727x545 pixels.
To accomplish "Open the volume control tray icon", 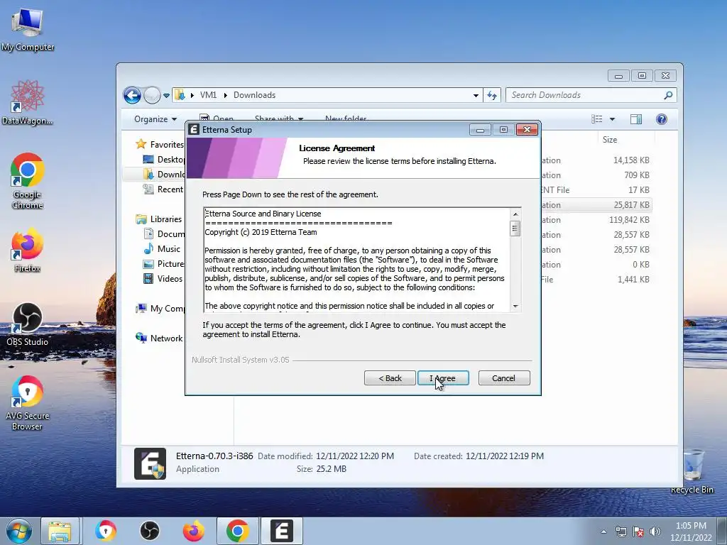I will point(655,532).
